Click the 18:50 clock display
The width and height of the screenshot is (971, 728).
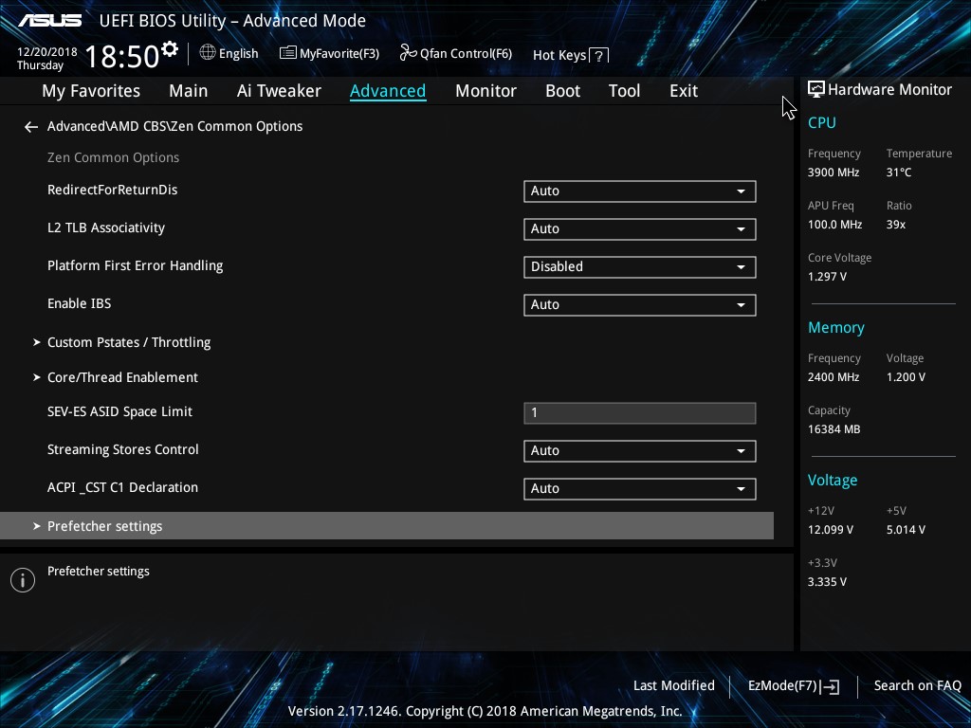tap(122, 56)
